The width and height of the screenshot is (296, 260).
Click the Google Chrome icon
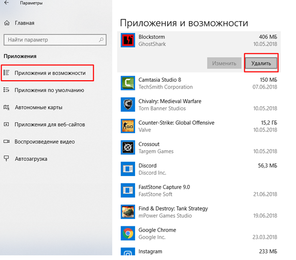[128, 233]
